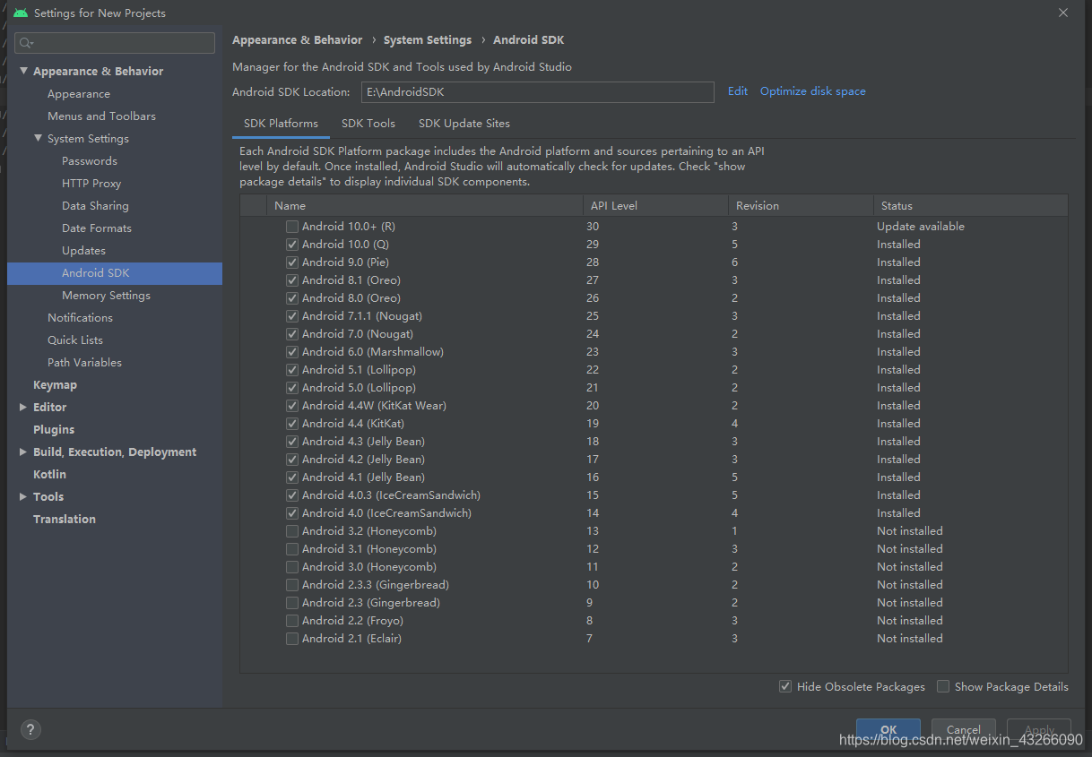Click the Android 5.1 (Lollipop) row name
Image resolution: width=1092 pixels, height=757 pixels.
click(x=359, y=370)
